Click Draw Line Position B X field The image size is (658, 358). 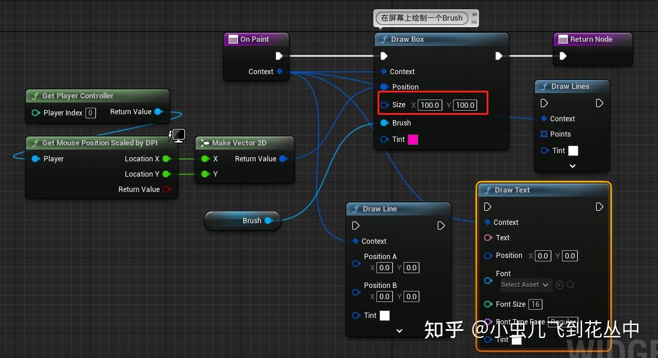click(385, 296)
